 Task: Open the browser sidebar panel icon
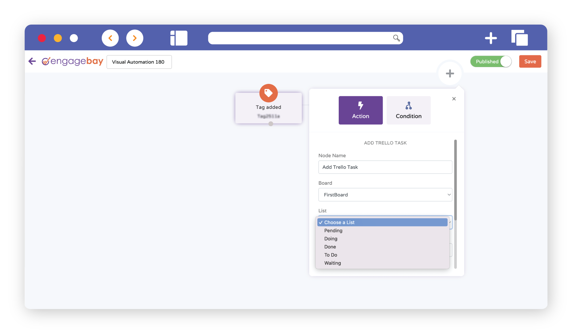click(179, 38)
